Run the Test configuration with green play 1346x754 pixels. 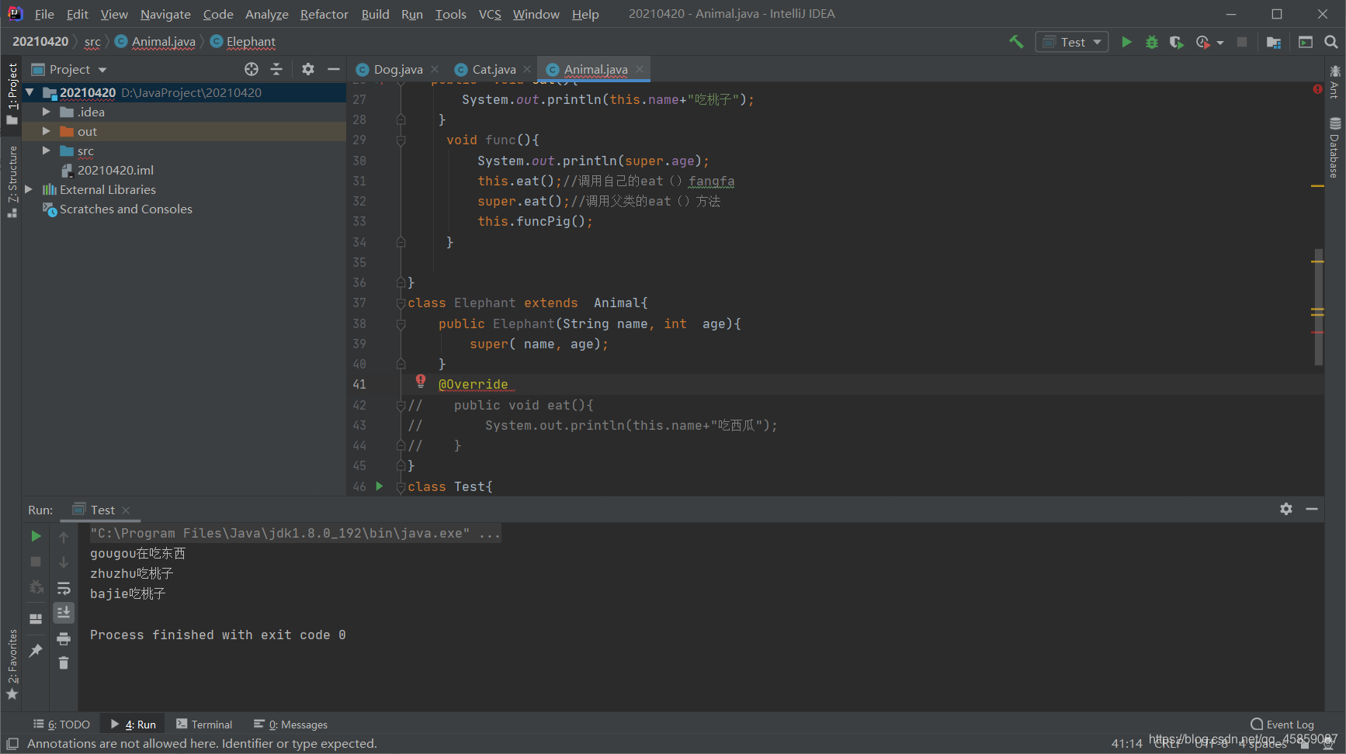[1126, 42]
